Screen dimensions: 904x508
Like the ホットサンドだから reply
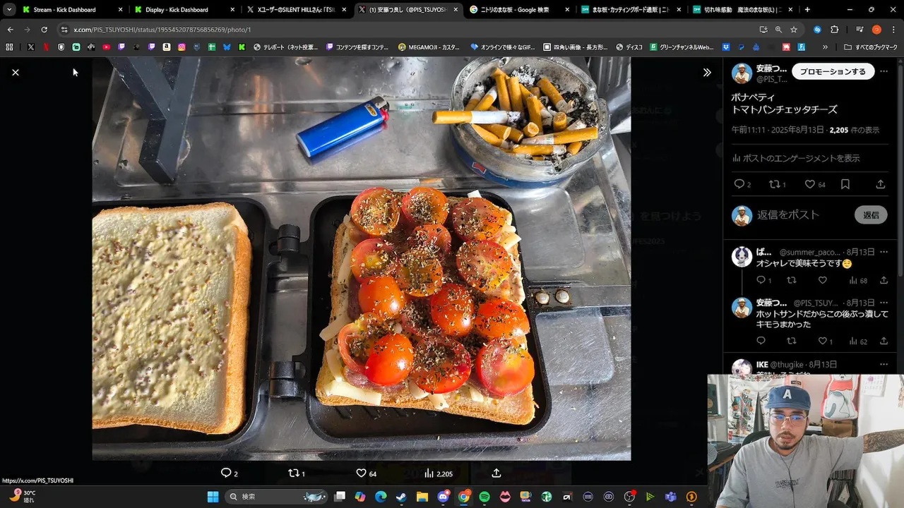822,341
